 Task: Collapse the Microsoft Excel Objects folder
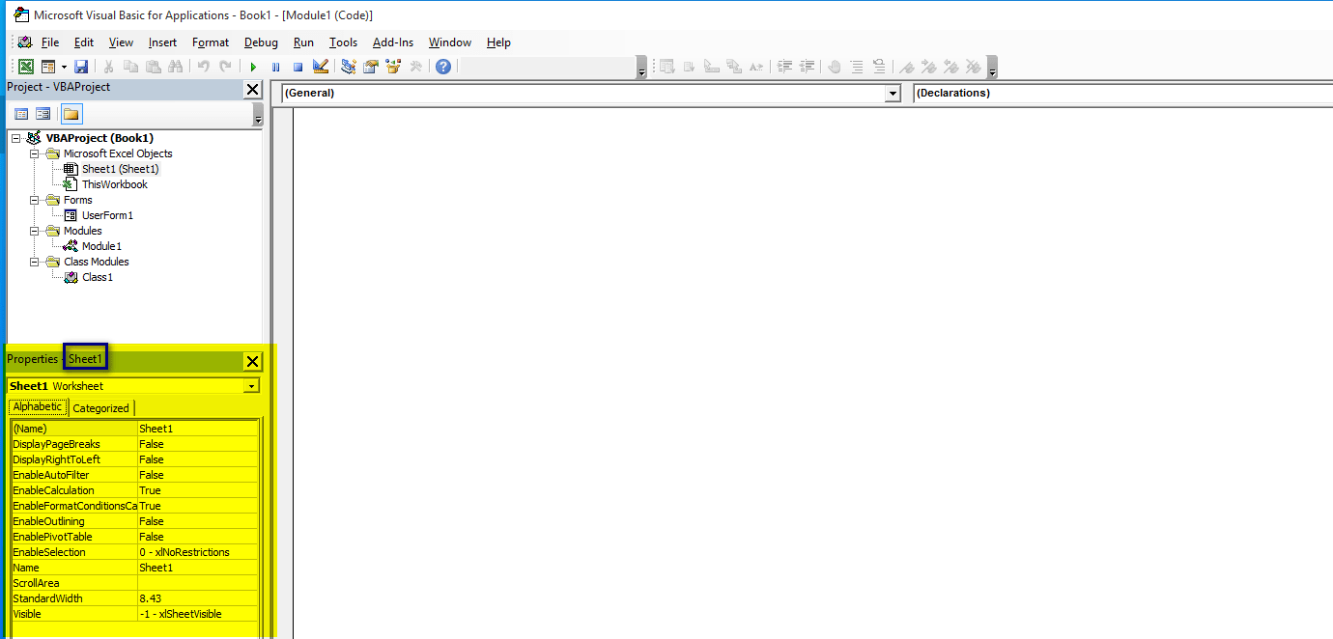pyautogui.click(x=35, y=153)
